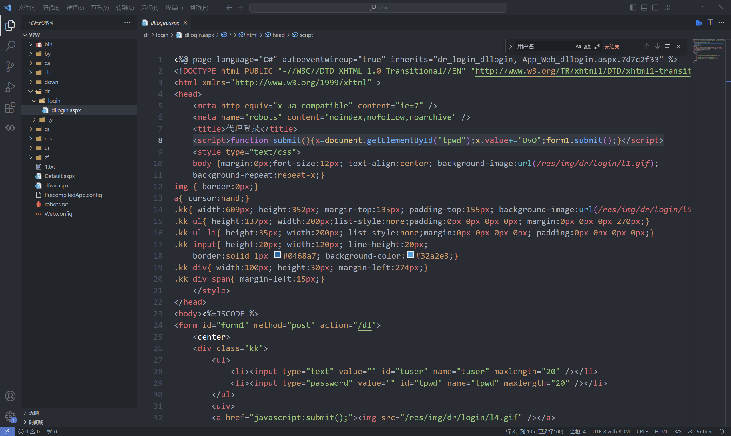The height and width of the screenshot is (436, 731).
Task: Navigate forward with the arrow button
Action: pos(240,8)
